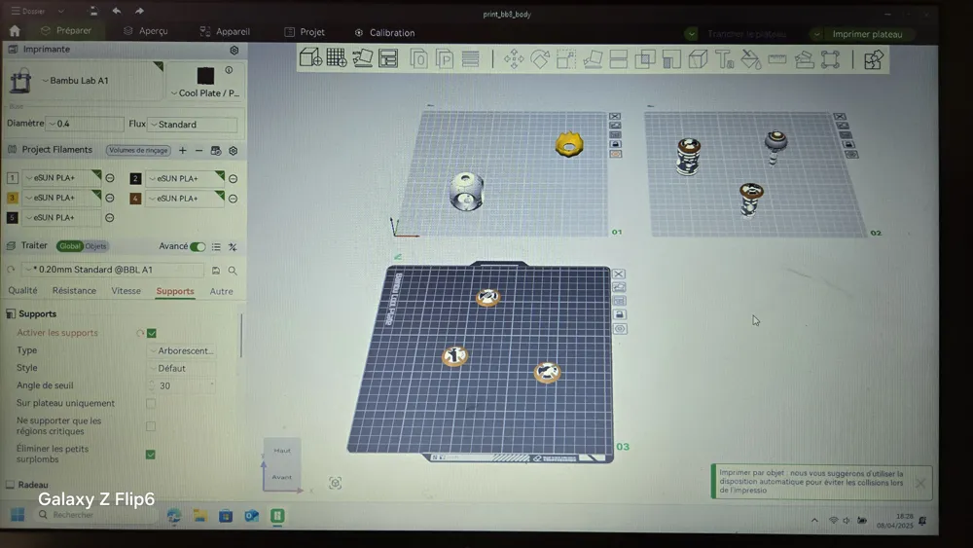The height and width of the screenshot is (548, 973).
Task: Select the Cut tool
Action: pyautogui.click(x=619, y=59)
